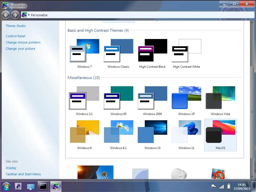Screen dimensions: 256x192
Task: Open the Start menu orb
Action: coord(6,186)
